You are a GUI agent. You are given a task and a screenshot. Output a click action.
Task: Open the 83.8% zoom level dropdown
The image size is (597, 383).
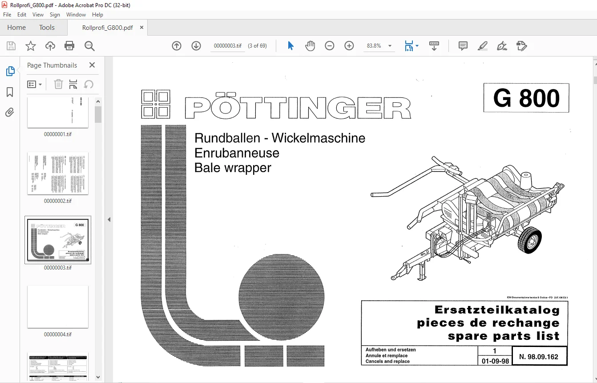379,46
